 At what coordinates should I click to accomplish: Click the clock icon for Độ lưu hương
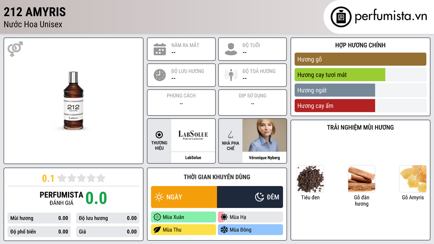point(160,75)
